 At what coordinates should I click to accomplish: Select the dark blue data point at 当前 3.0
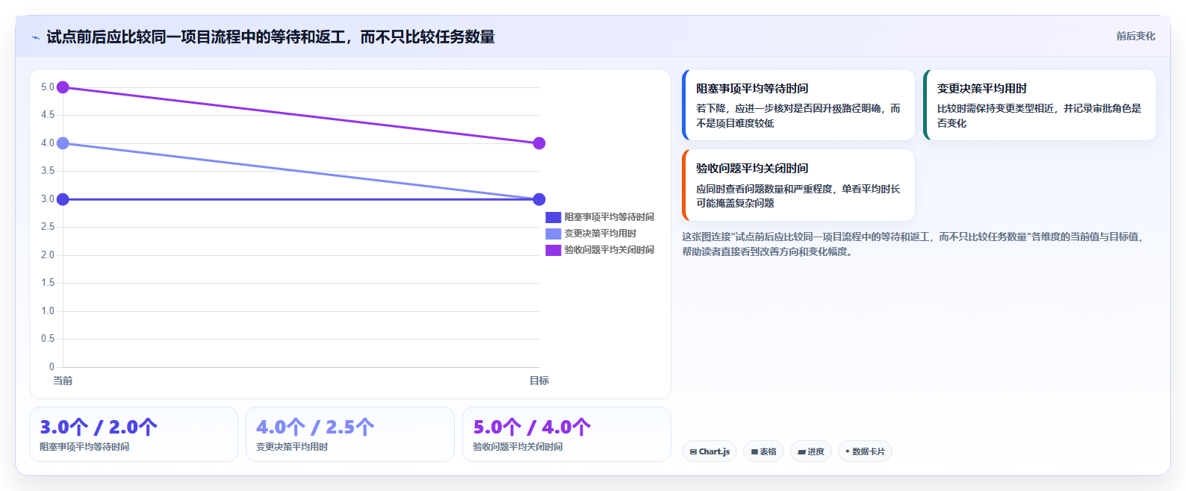click(63, 199)
